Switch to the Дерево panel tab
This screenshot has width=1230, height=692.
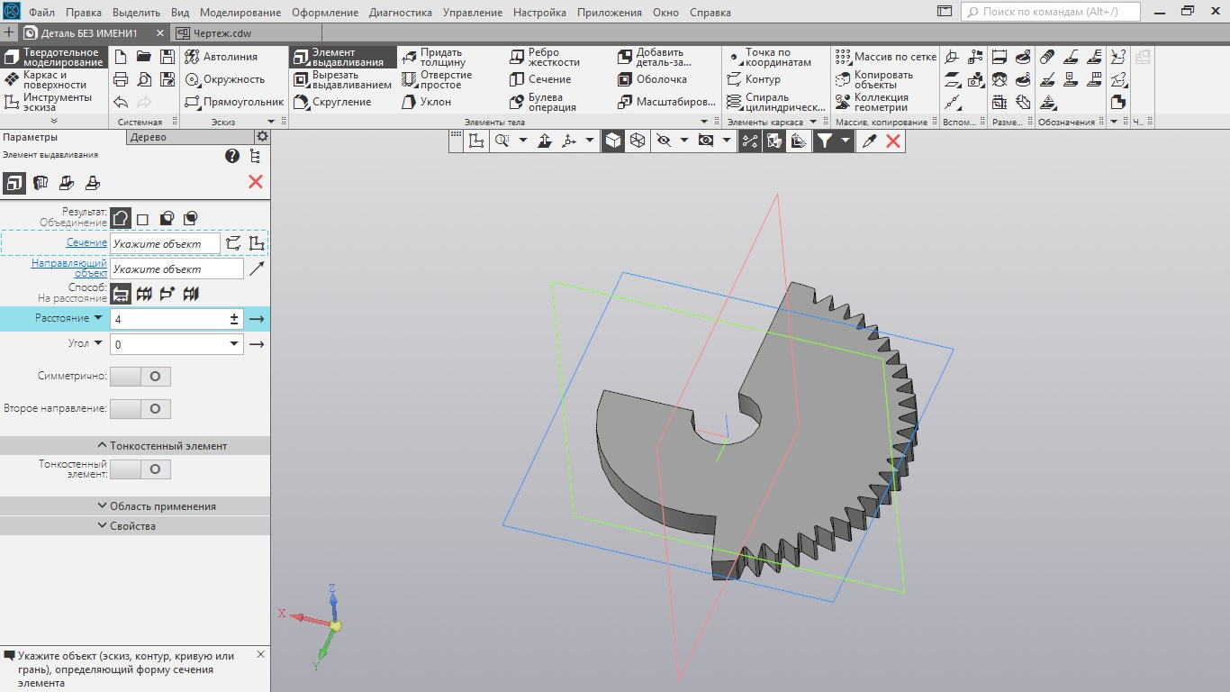149,137
